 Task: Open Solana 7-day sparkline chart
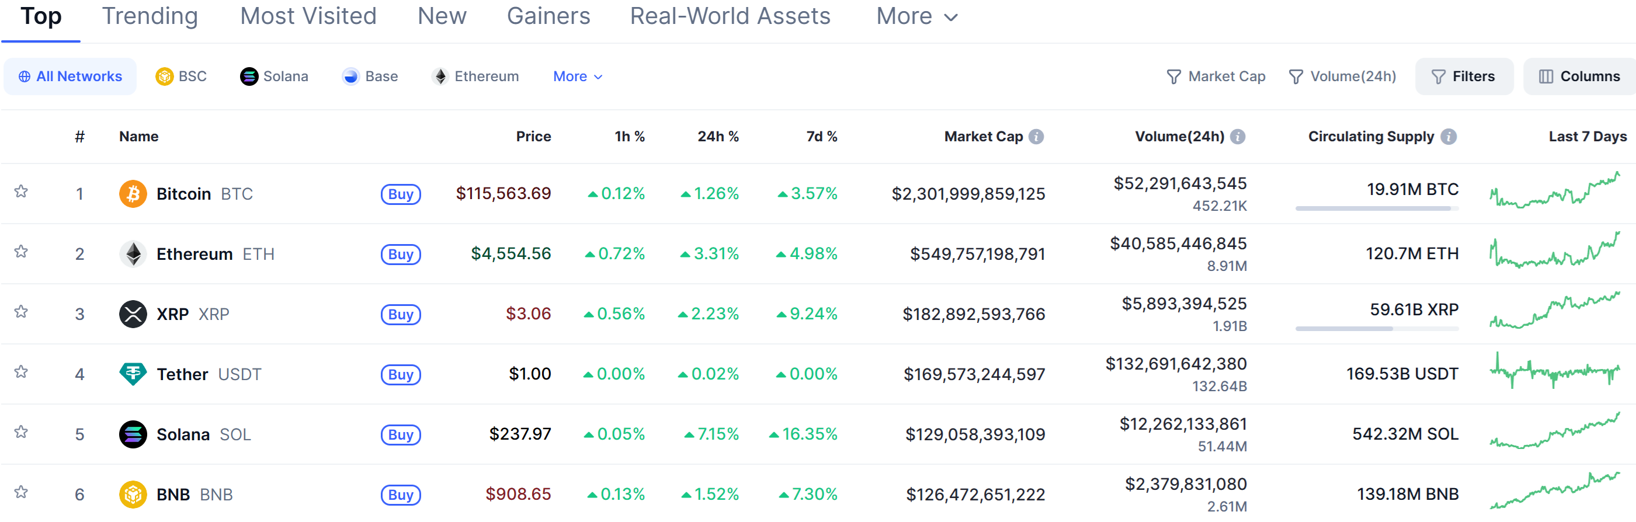pyautogui.click(x=1555, y=430)
